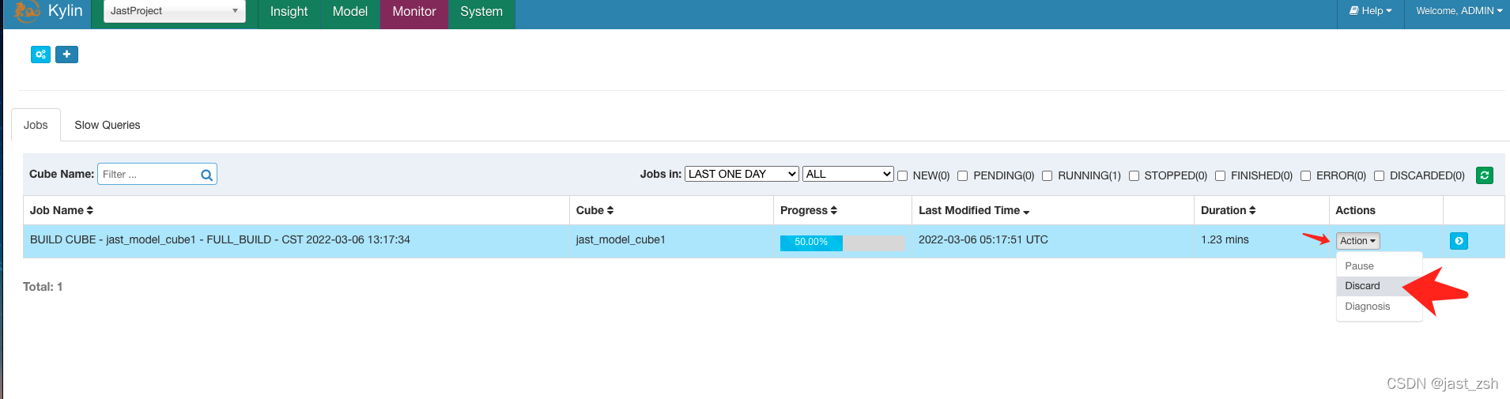Sort by Job Name column arrows
This screenshot has width=1510, height=399.
click(90, 210)
